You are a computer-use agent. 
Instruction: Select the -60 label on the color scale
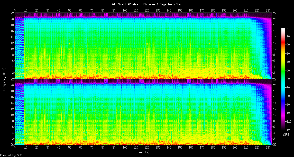(x=288, y=79)
